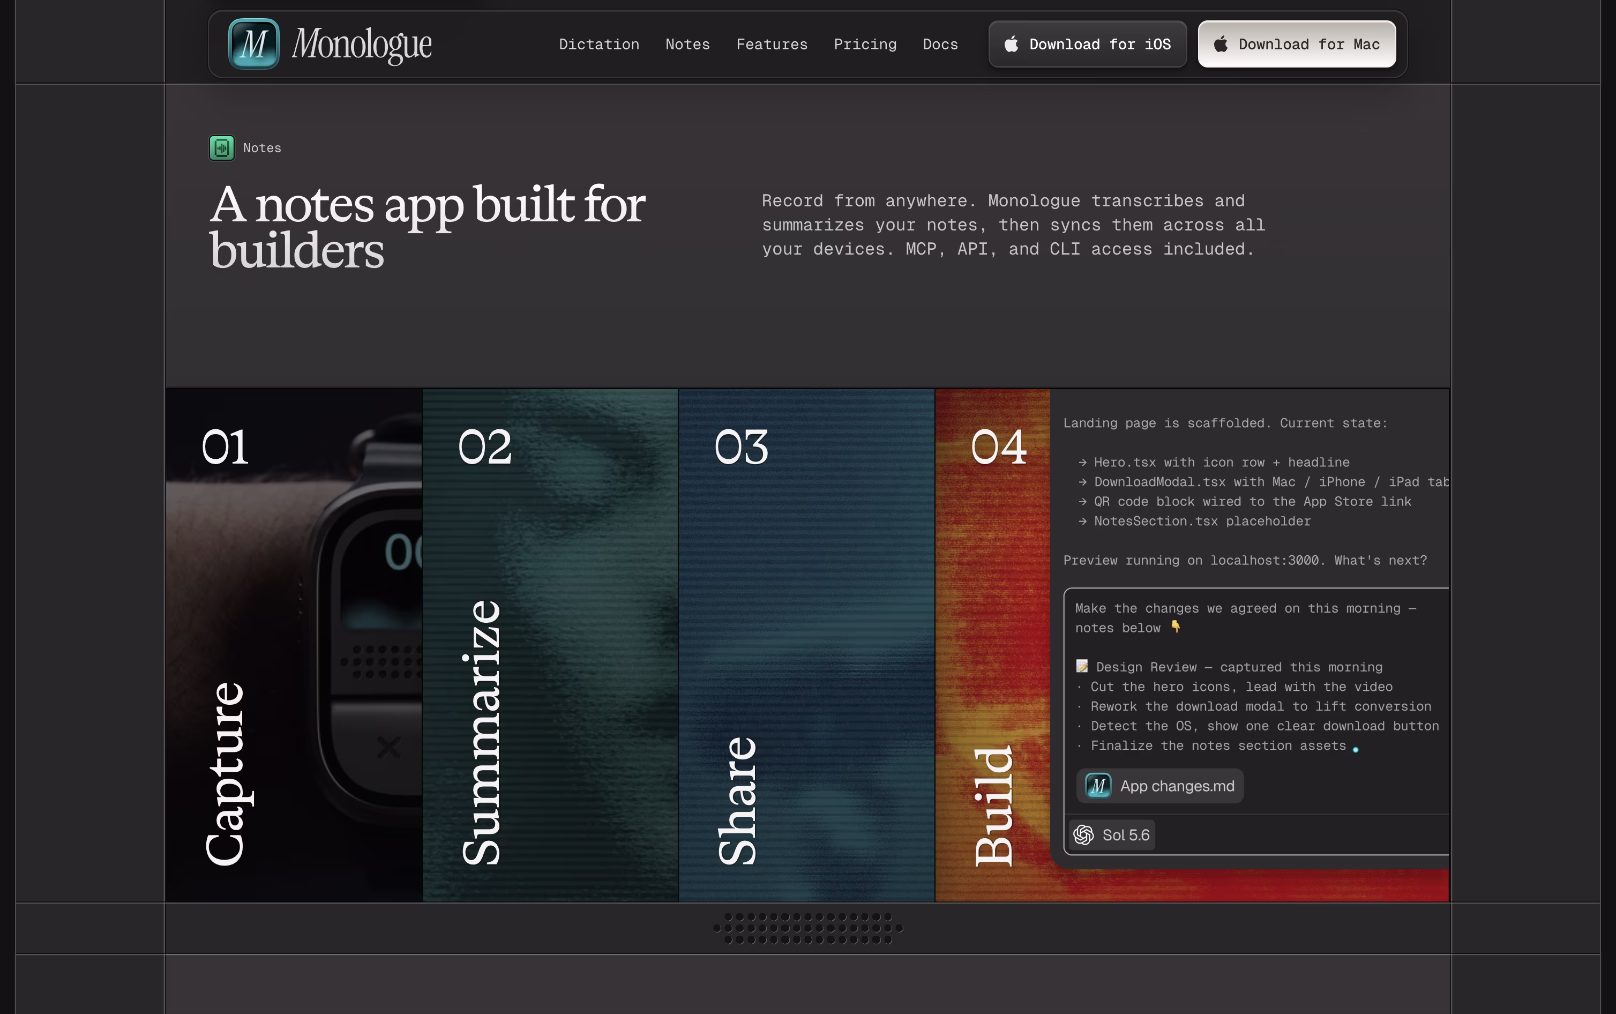The width and height of the screenshot is (1616, 1014).
Task: Click 'Landing page is scaffolded' line
Action: coord(1224,423)
